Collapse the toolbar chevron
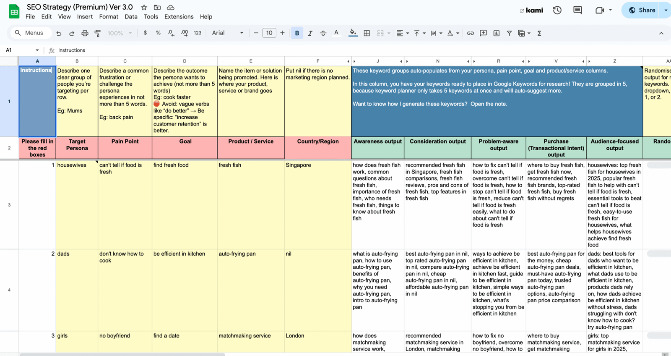Image resolution: width=671 pixels, height=356 pixels. tap(661, 33)
